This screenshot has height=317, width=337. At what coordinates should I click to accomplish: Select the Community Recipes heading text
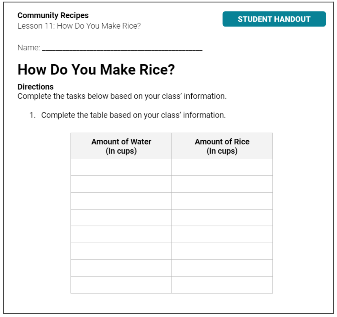coord(53,15)
